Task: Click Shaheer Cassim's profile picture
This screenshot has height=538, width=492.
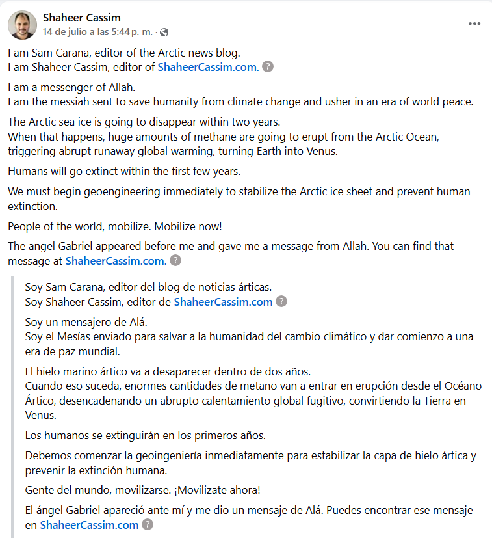Action: pyautogui.click(x=22, y=24)
